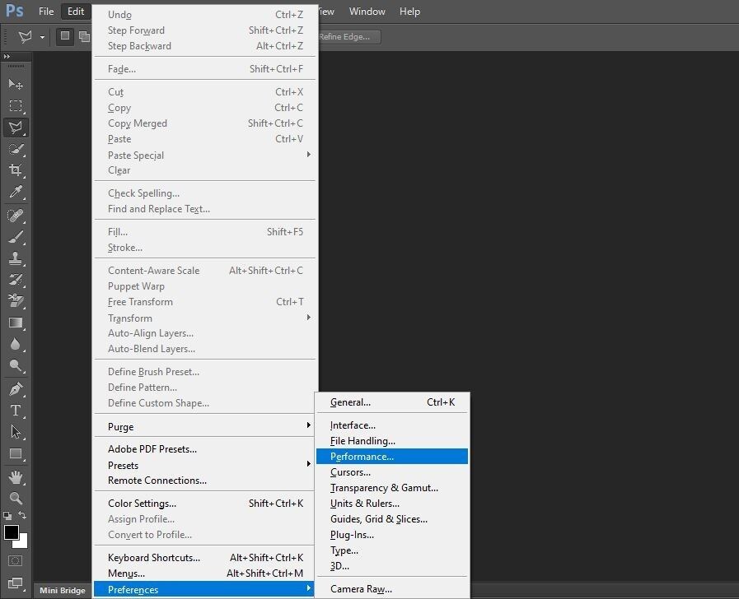
Task: Select the Move tool
Action: coord(16,84)
